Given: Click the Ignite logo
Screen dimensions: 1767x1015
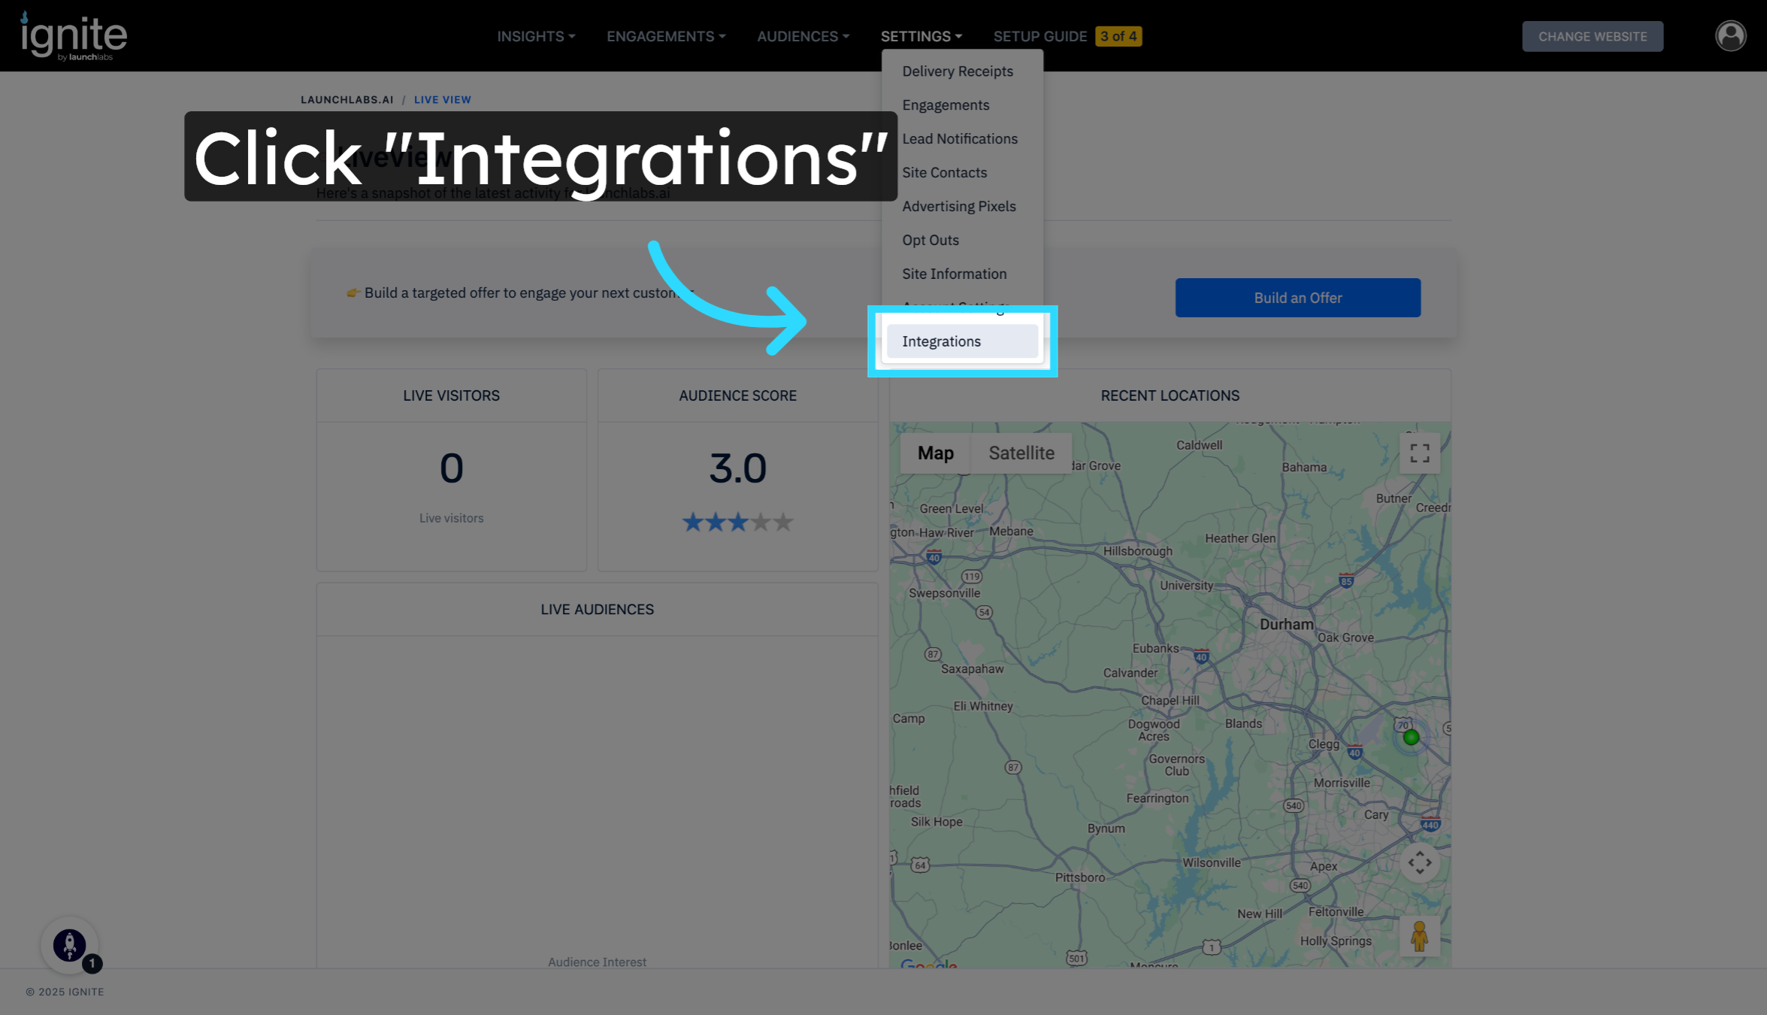Looking at the screenshot, I should [74, 36].
